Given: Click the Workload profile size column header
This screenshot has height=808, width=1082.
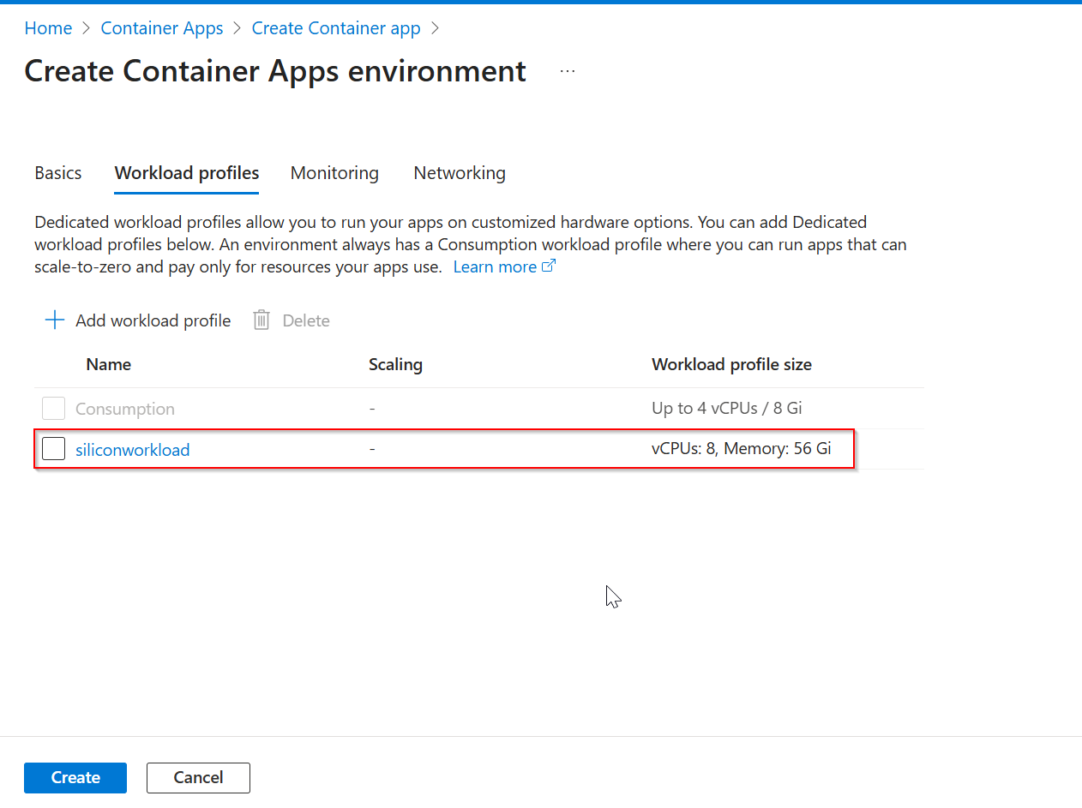Looking at the screenshot, I should [x=731, y=364].
